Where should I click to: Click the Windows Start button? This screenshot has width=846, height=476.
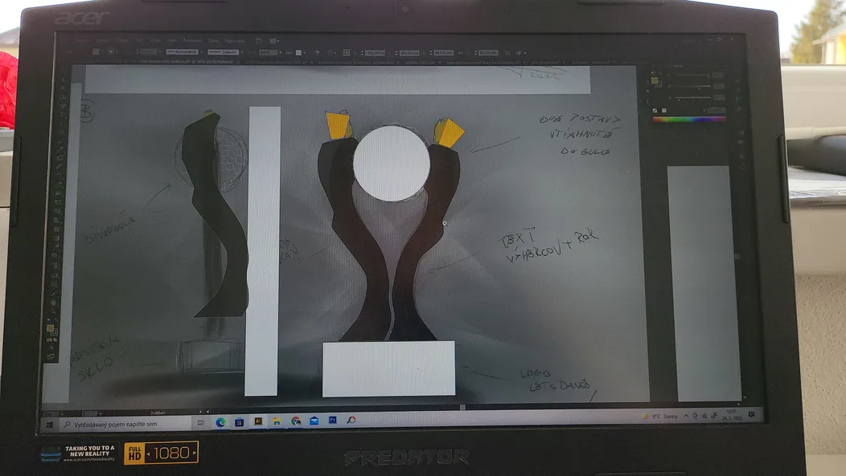50,425
